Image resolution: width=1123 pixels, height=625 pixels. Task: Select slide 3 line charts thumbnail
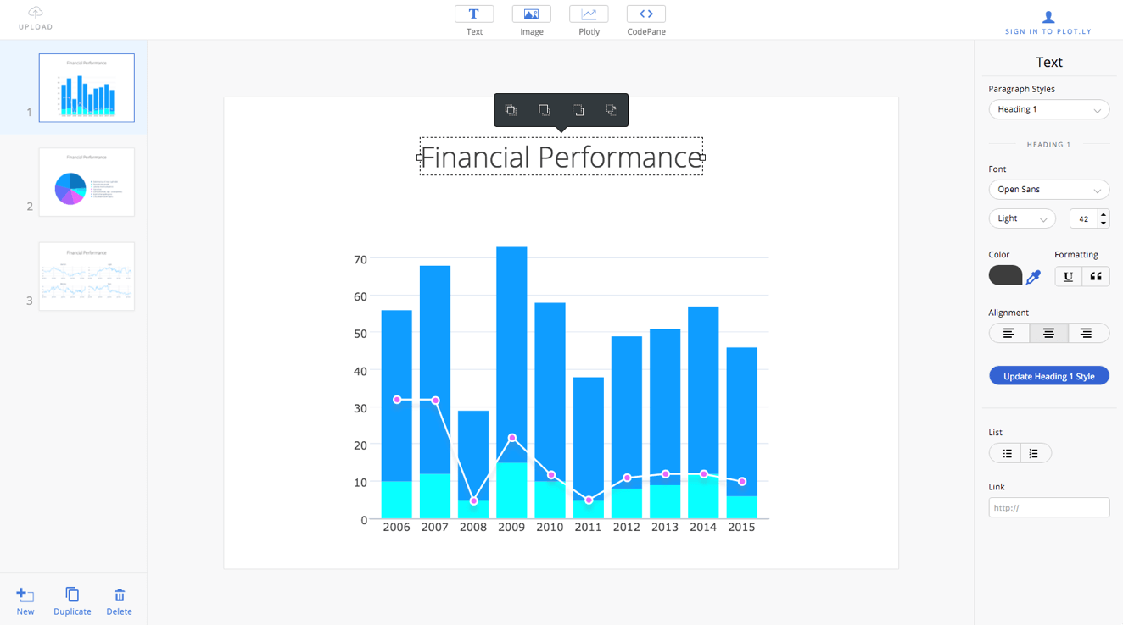tap(87, 276)
